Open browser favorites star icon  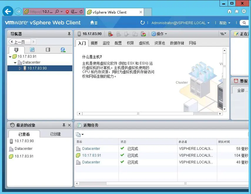click(237, 11)
